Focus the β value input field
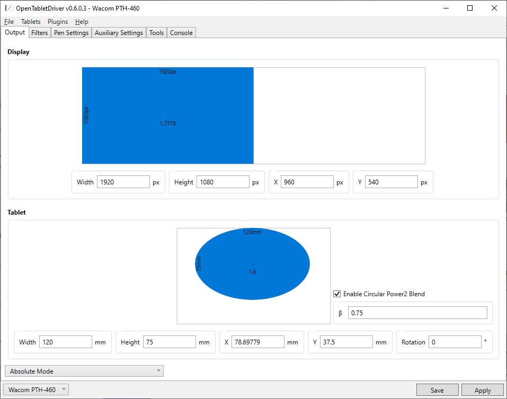This screenshot has height=399, width=507. tap(417, 313)
